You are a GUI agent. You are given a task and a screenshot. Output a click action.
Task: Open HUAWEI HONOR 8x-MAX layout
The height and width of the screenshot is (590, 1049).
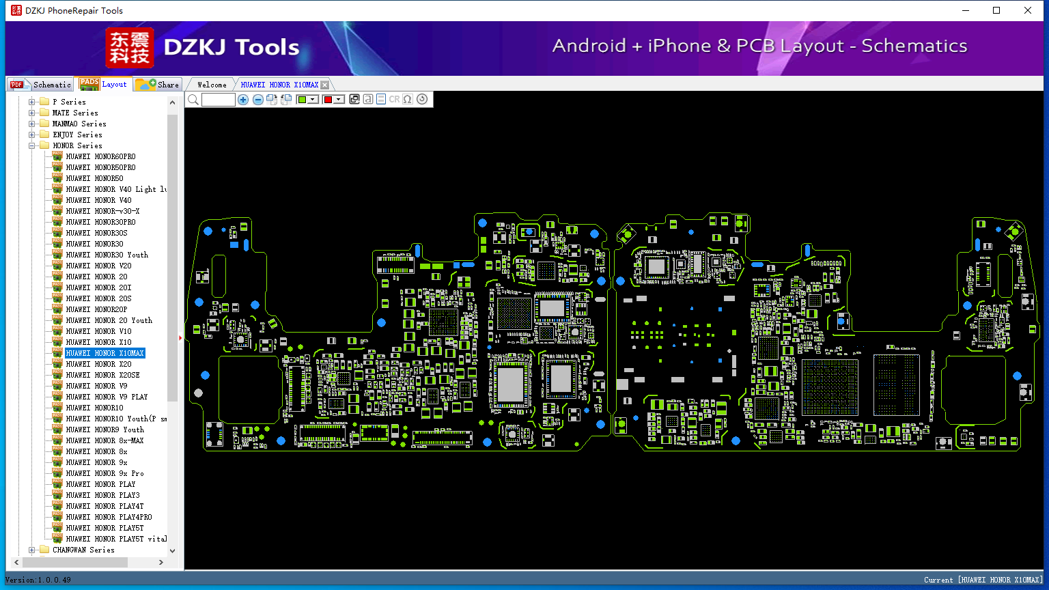(x=104, y=440)
